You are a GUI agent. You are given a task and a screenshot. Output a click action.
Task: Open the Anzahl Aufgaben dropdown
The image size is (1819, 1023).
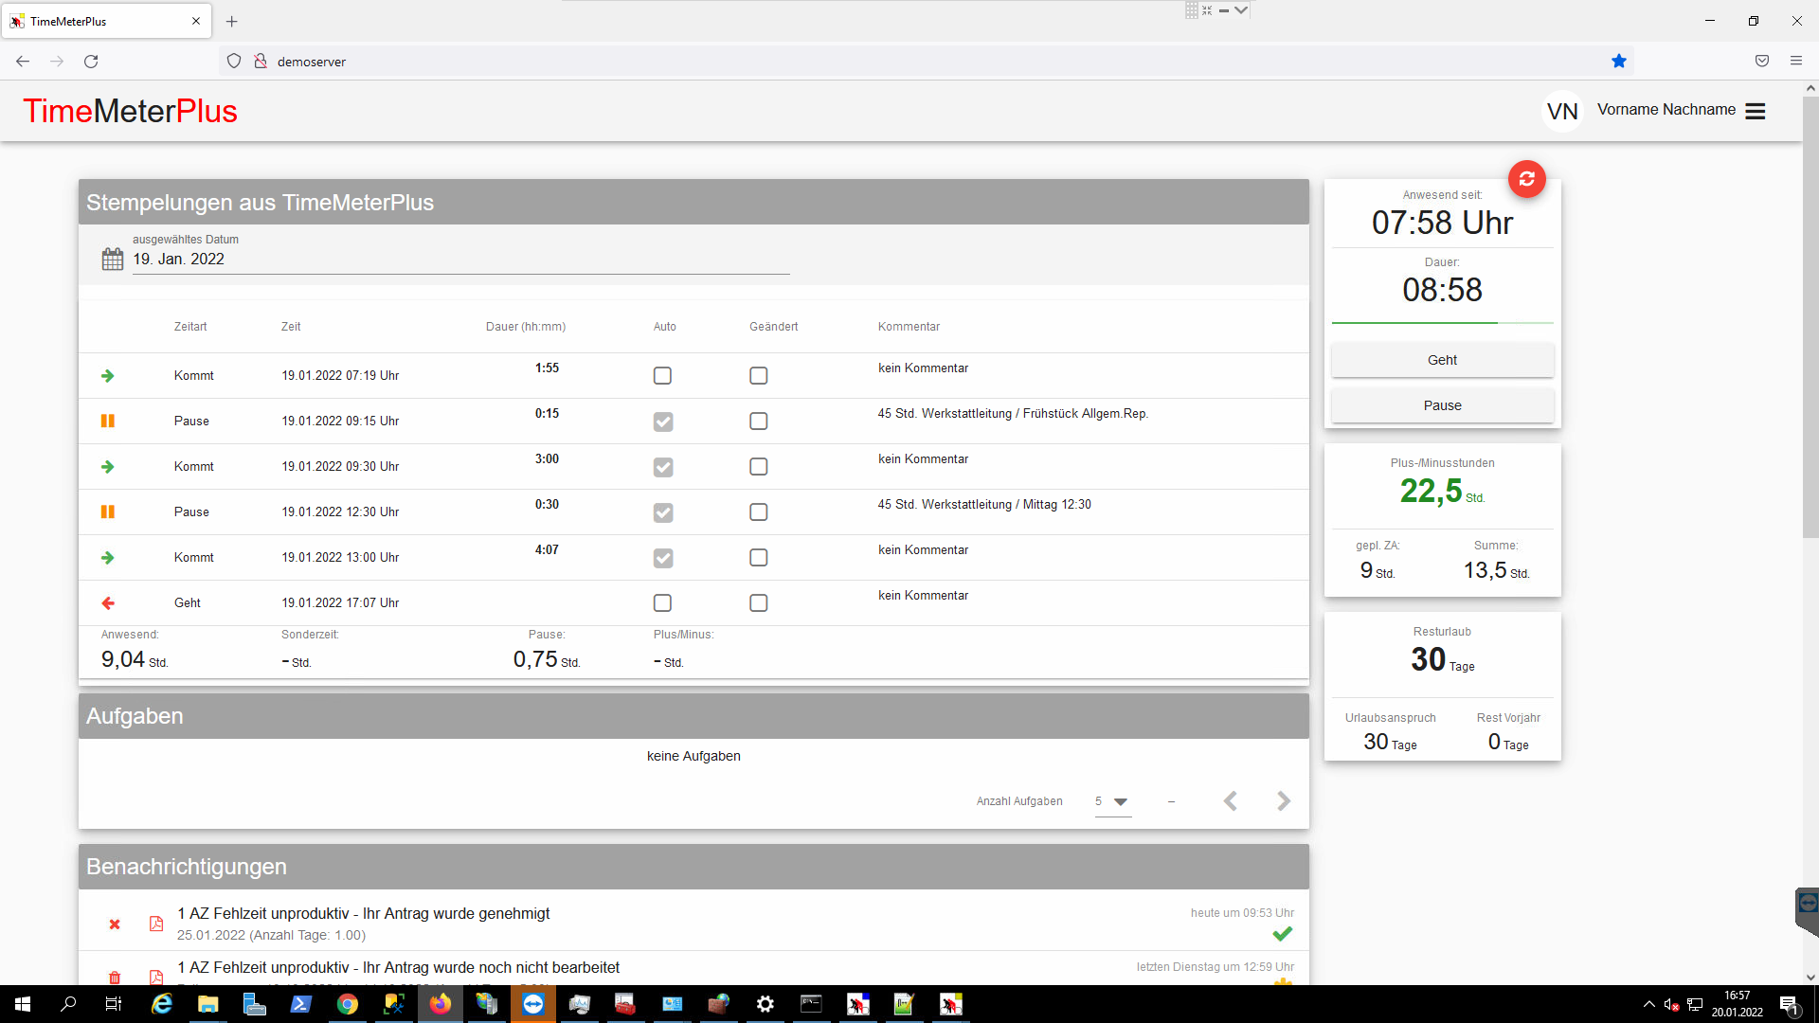coord(1113,801)
